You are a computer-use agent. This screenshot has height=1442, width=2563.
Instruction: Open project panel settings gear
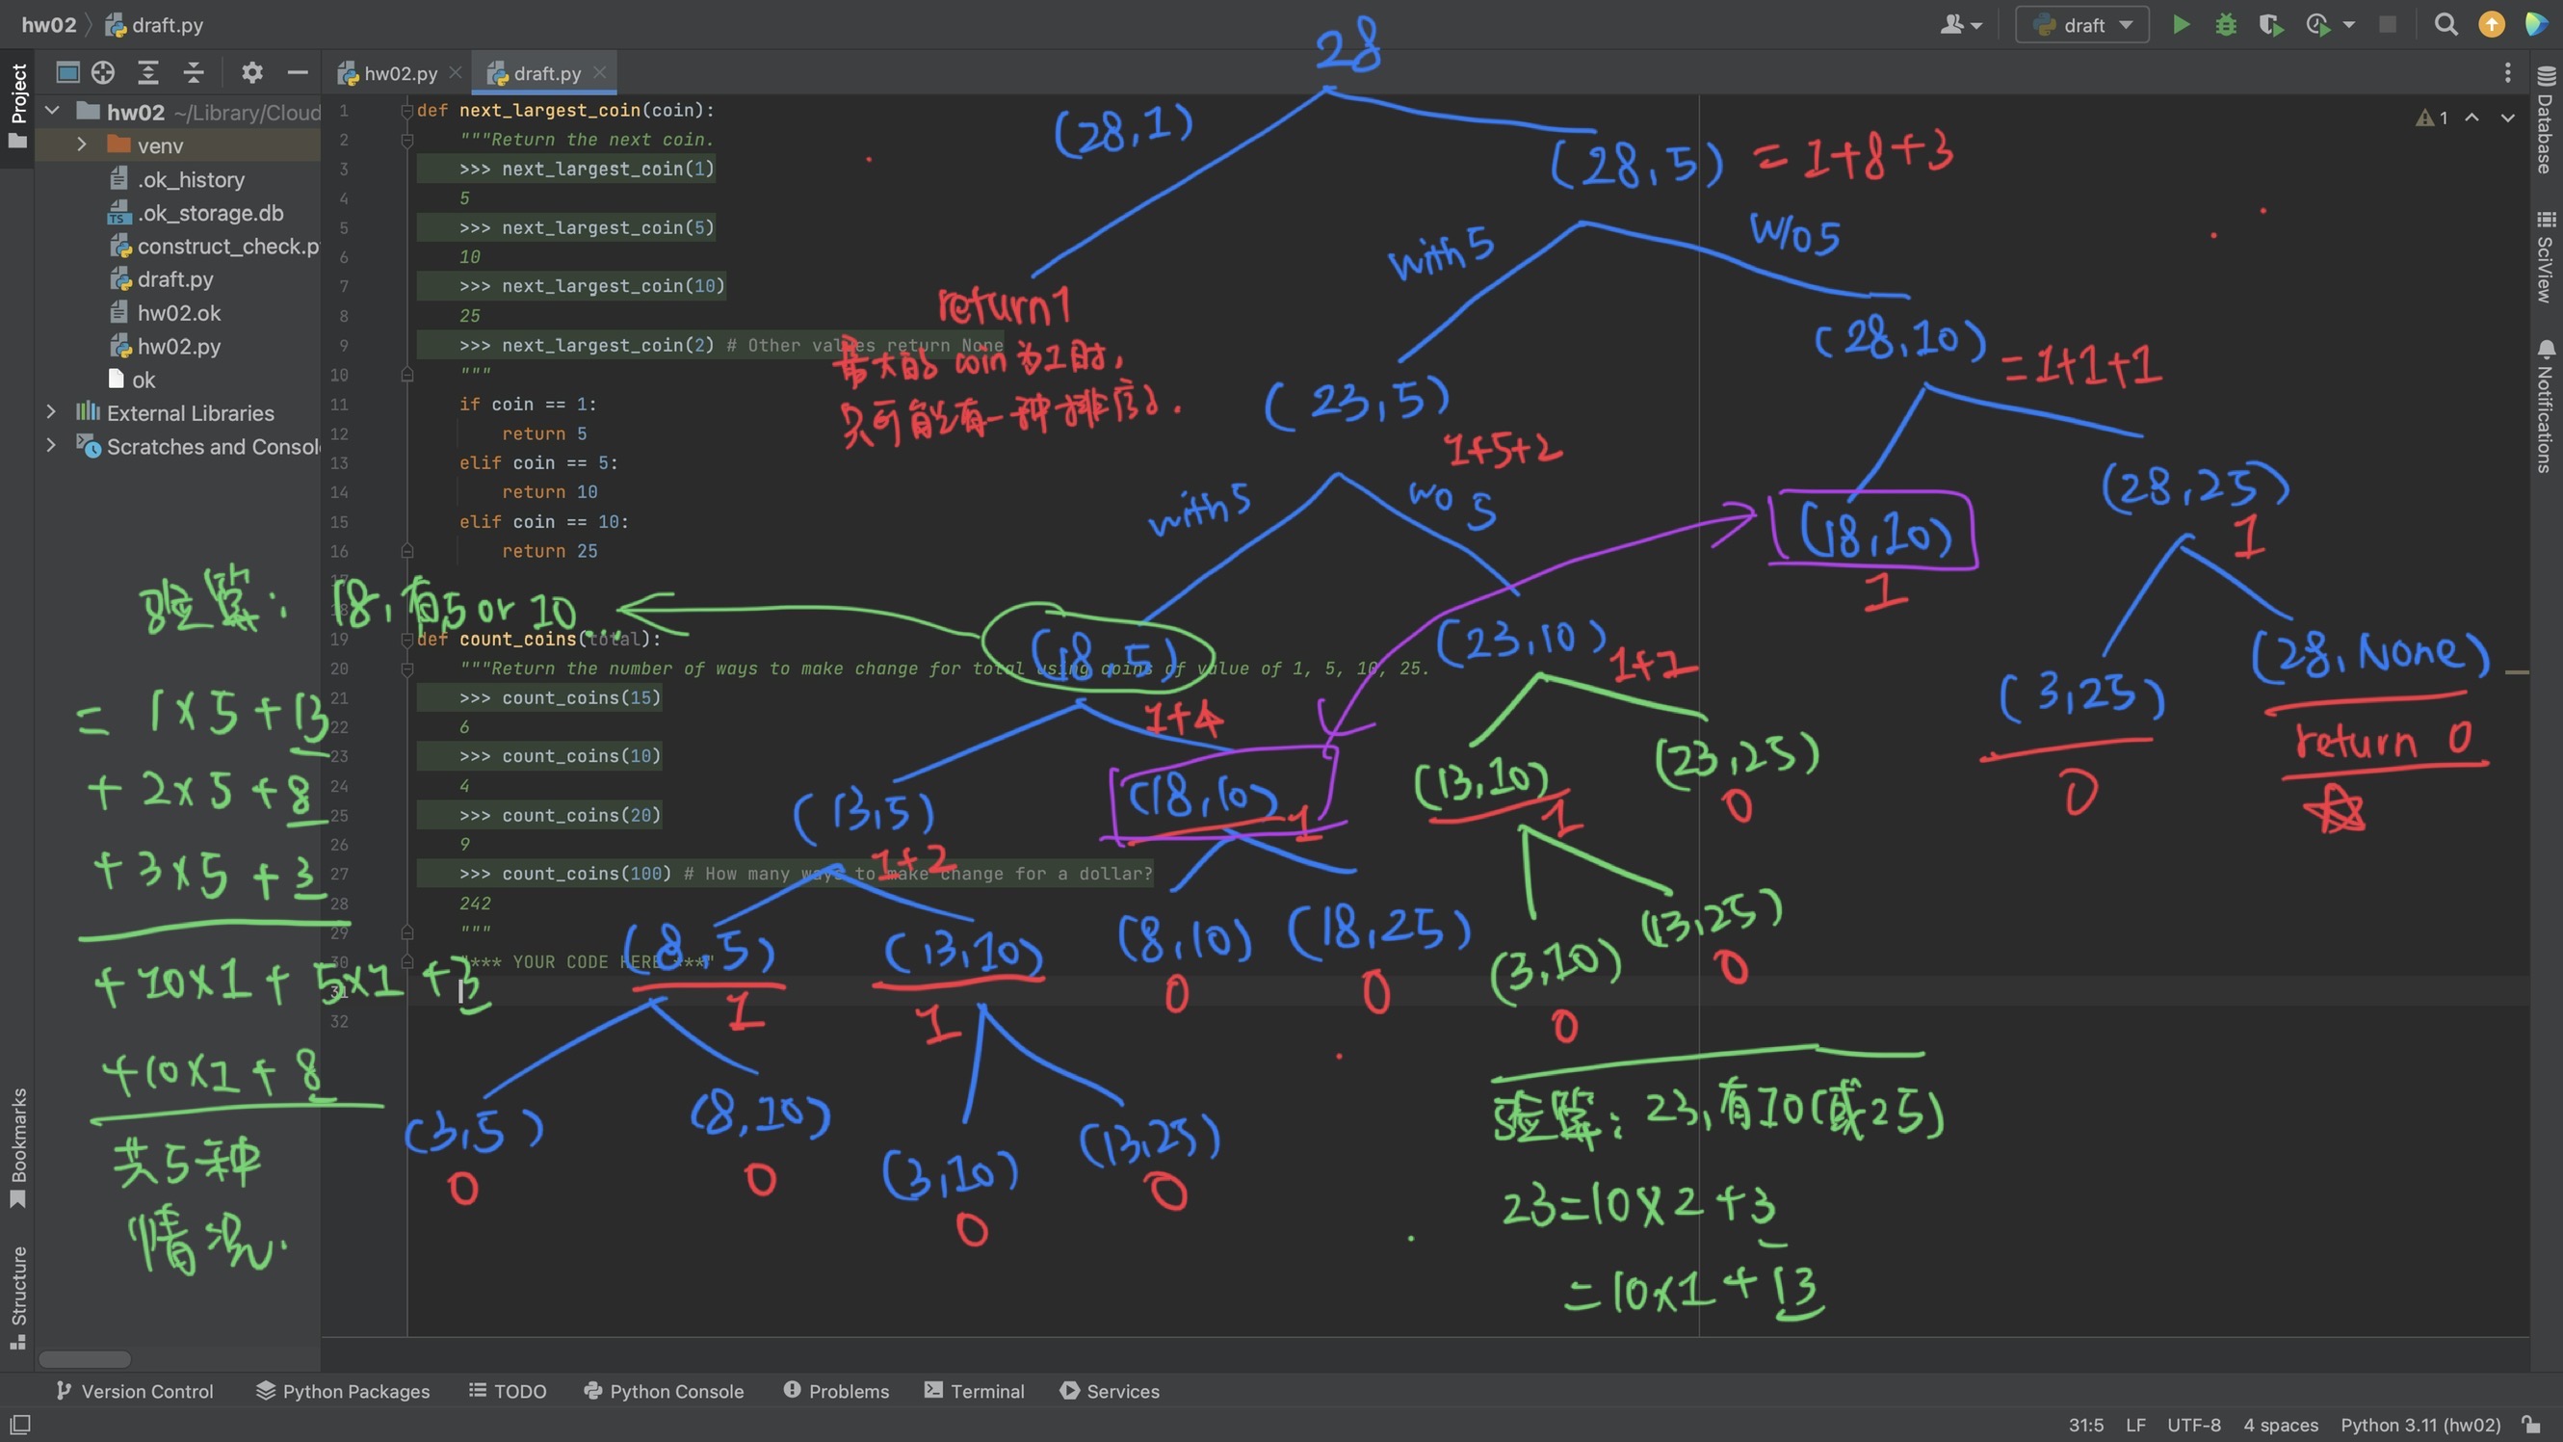click(251, 72)
